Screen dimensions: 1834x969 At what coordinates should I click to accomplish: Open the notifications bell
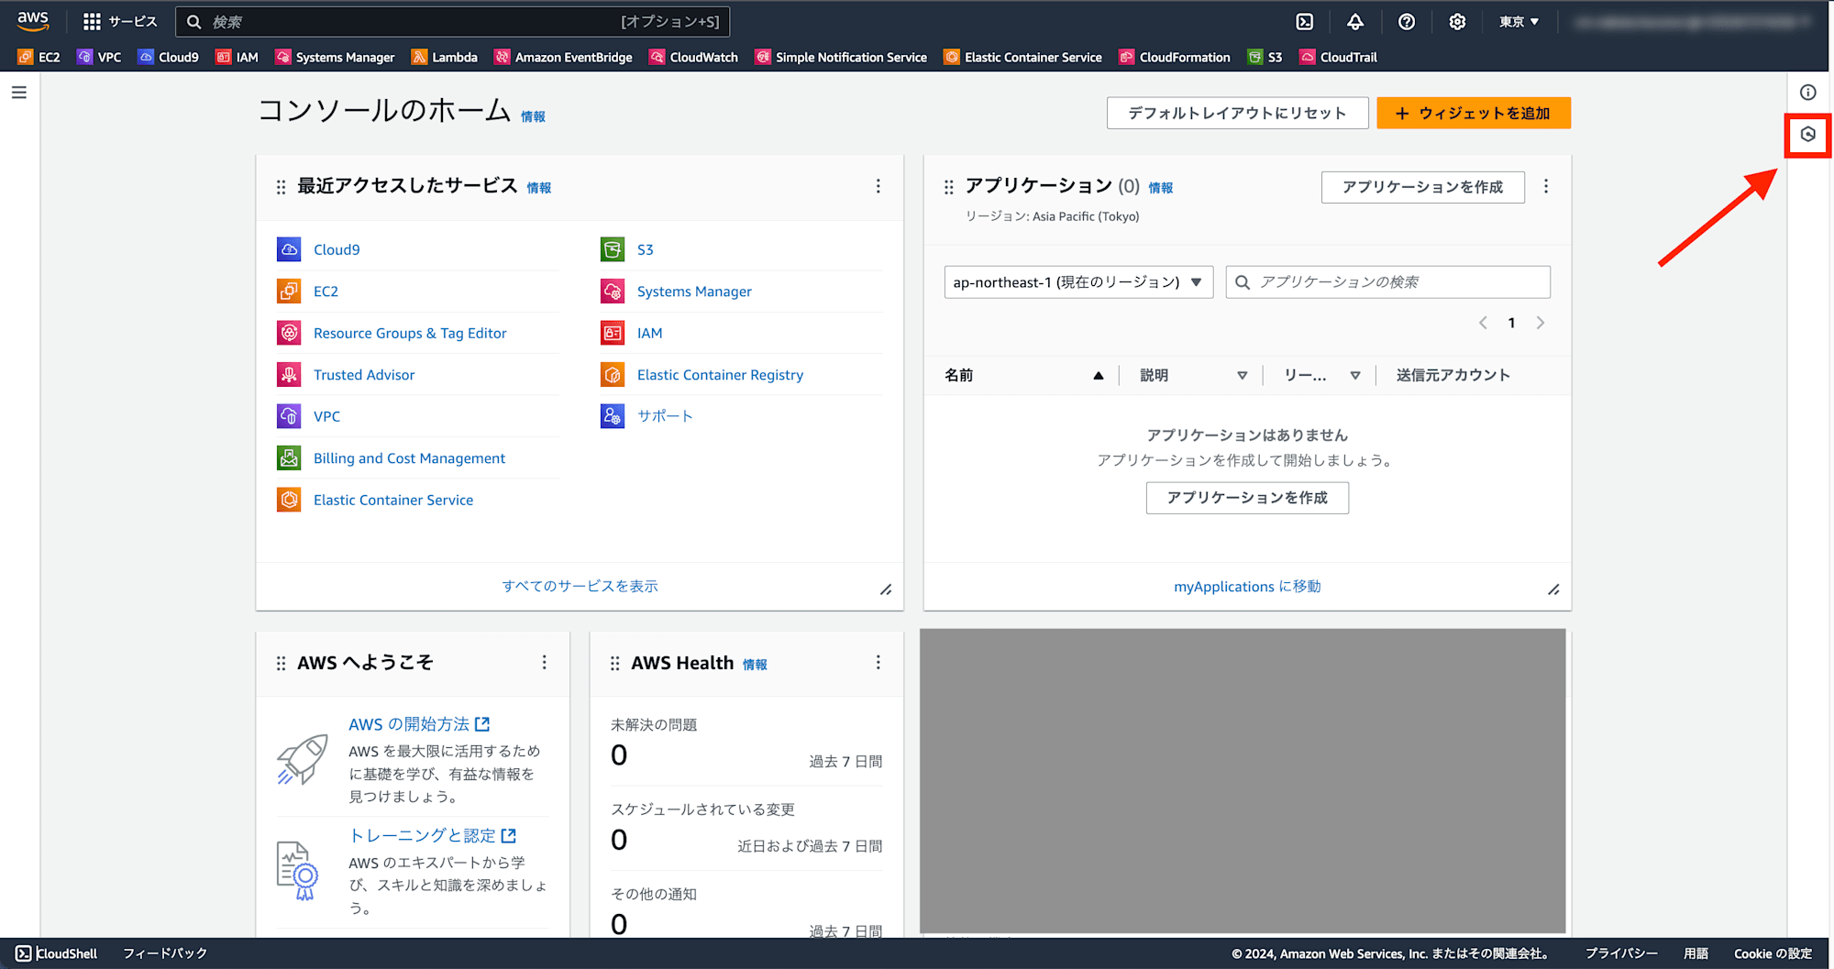click(1355, 21)
